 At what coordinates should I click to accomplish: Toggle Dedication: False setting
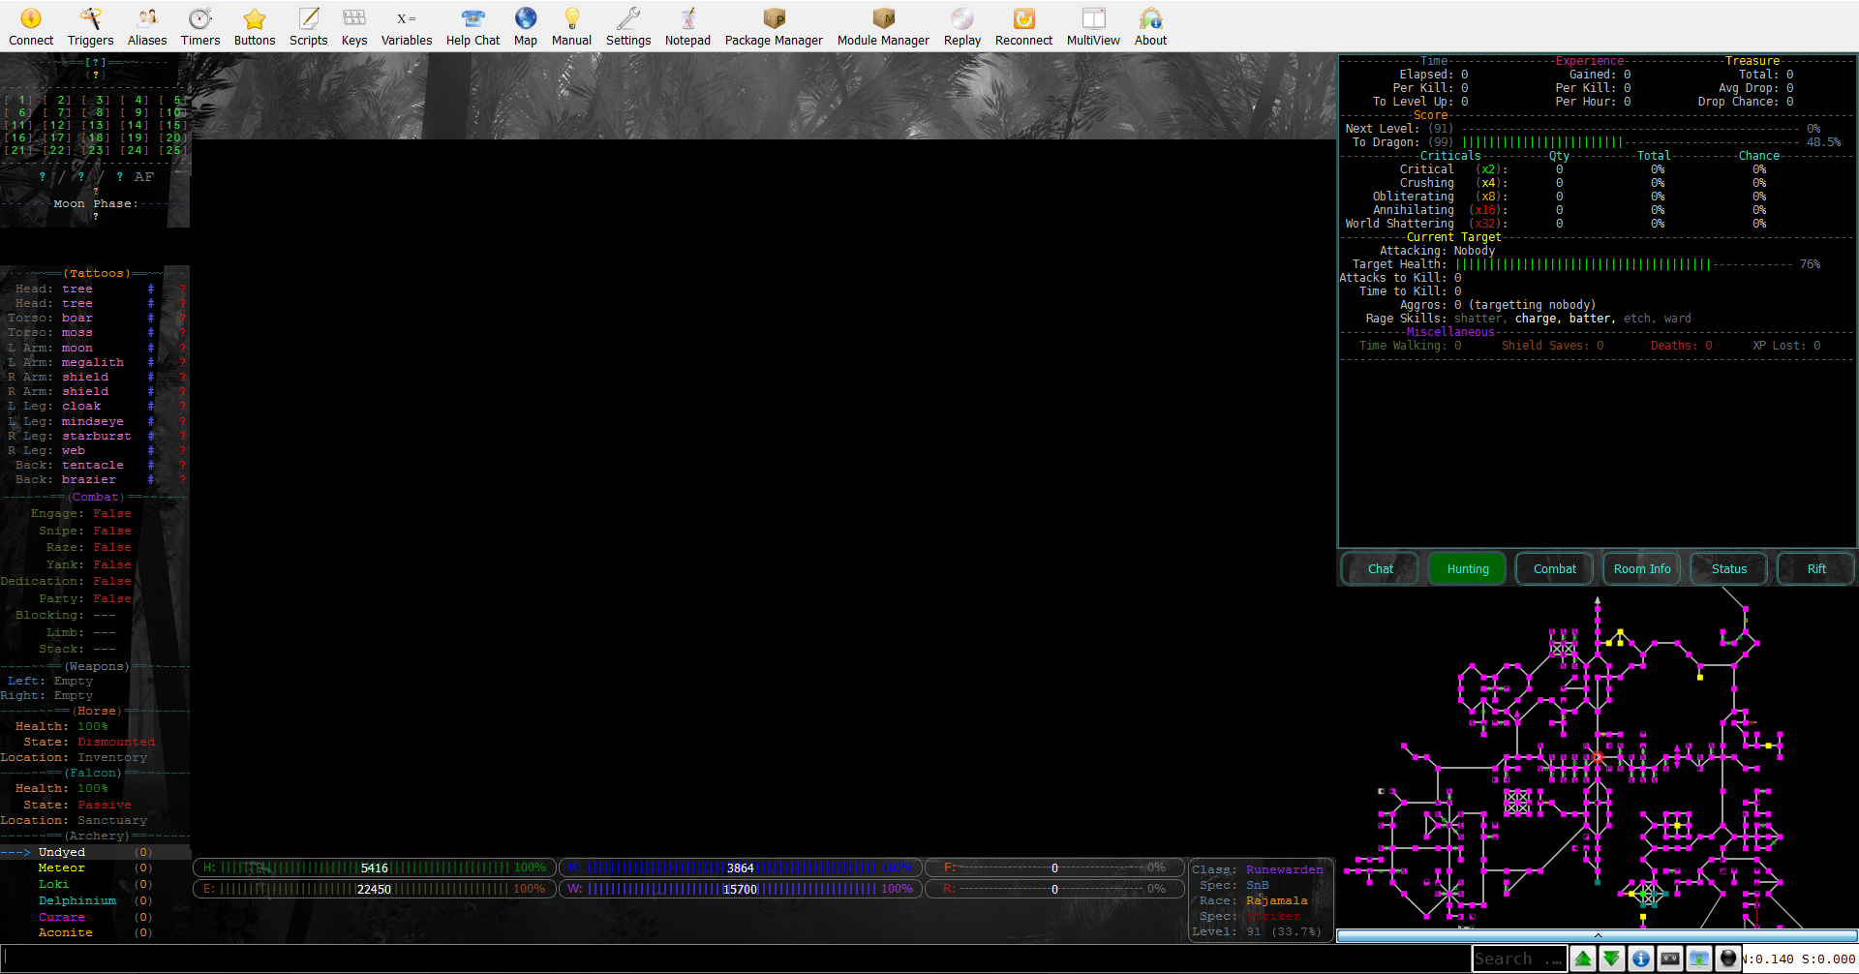click(x=66, y=582)
